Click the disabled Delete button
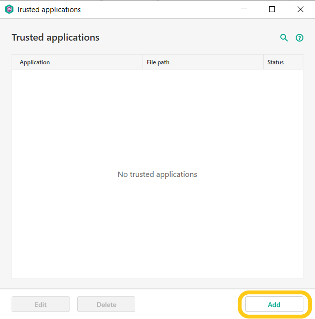The width and height of the screenshot is (315, 319). tap(106, 304)
